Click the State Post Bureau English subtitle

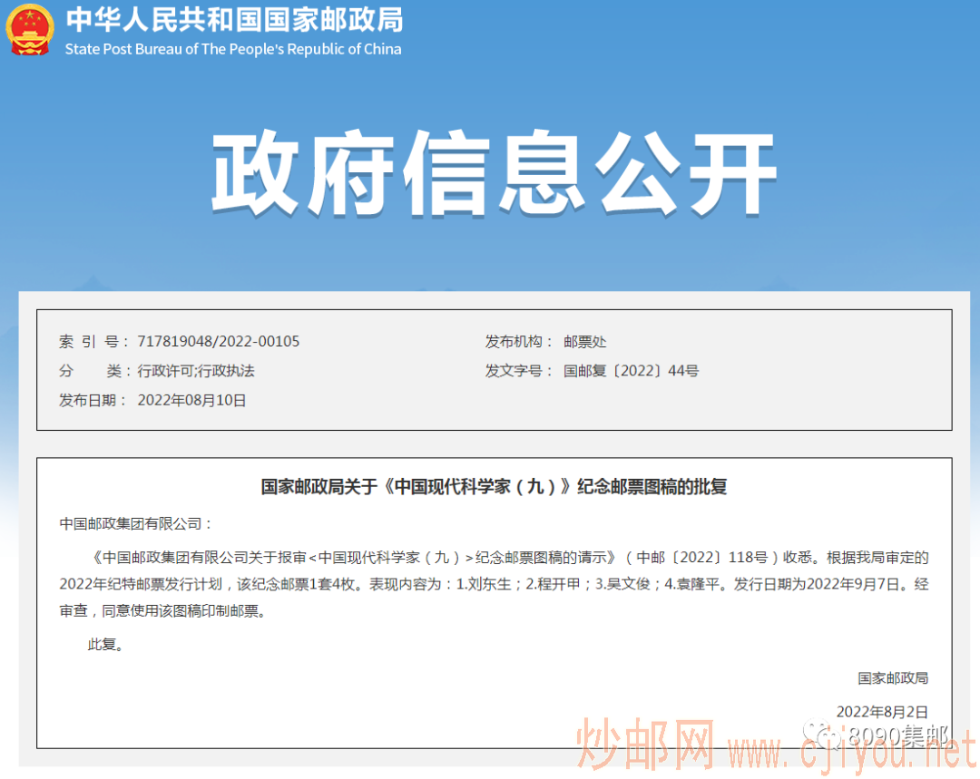click(x=233, y=49)
